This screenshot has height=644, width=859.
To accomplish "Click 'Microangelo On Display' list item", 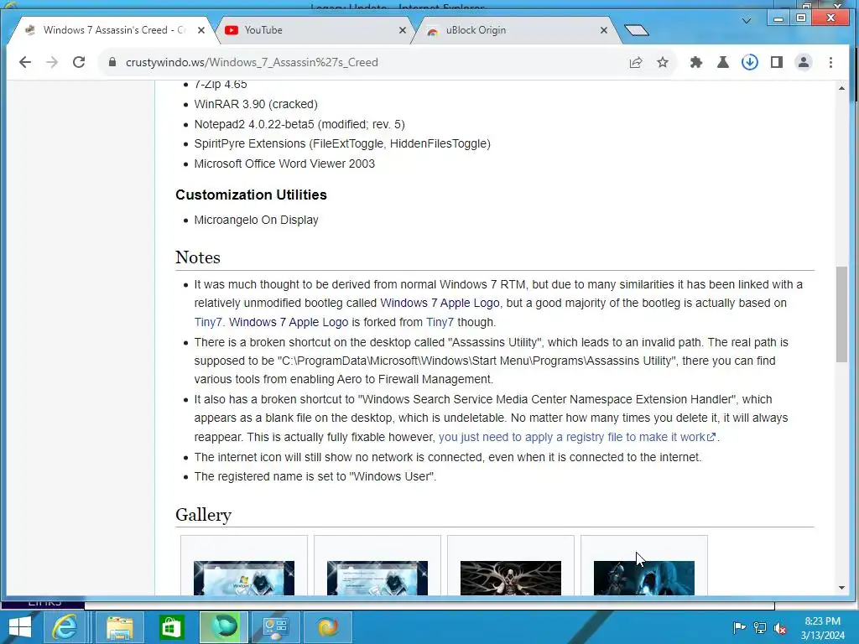I will [256, 221].
